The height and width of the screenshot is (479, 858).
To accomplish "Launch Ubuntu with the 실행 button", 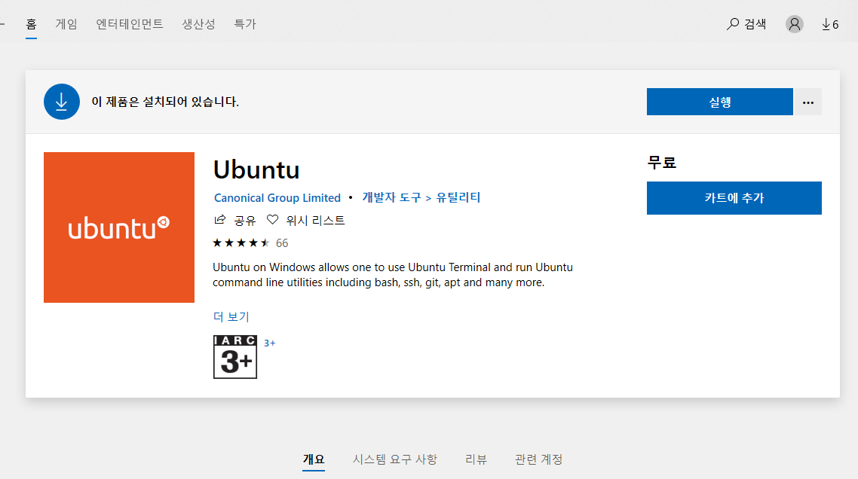I will click(x=719, y=102).
